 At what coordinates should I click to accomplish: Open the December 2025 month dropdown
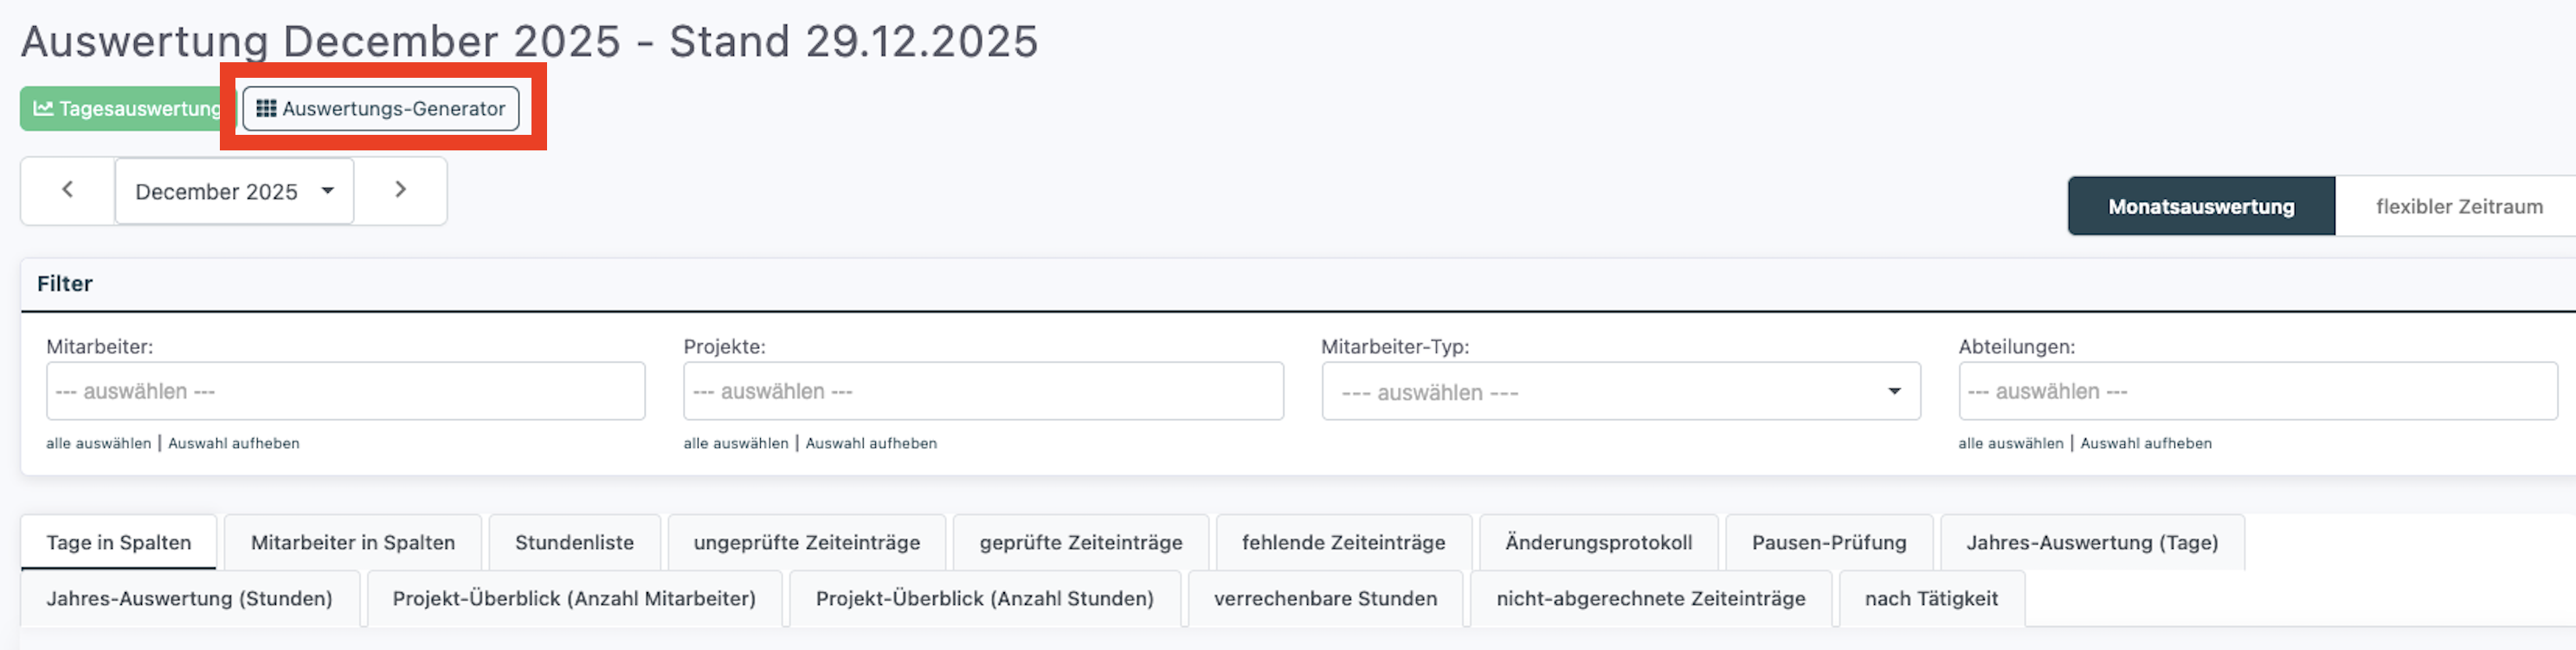coord(234,191)
